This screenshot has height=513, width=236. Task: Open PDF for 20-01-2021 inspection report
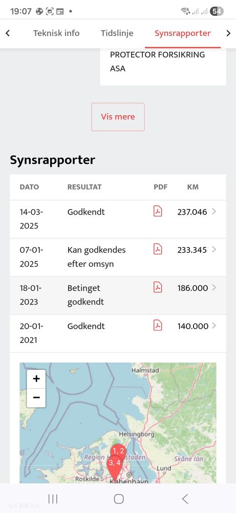(158, 326)
